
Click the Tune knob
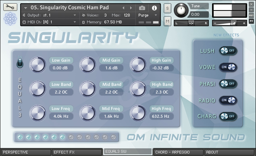pyautogui.click(x=181, y=10)
